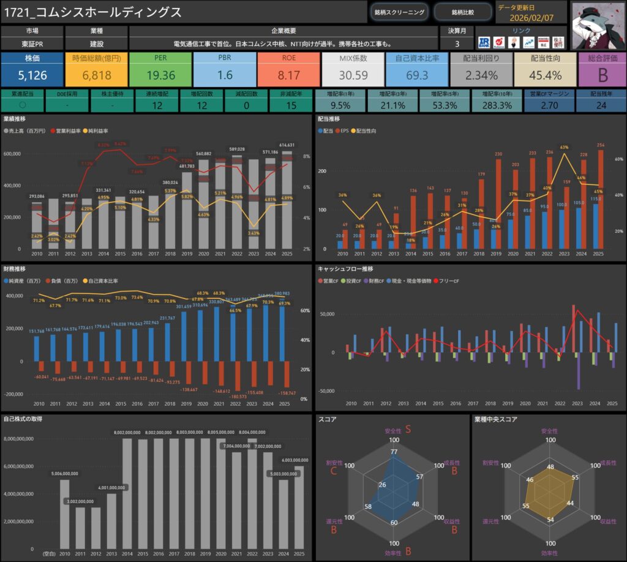Select 売上高 legend marker in 業績推移

(7, 131)
